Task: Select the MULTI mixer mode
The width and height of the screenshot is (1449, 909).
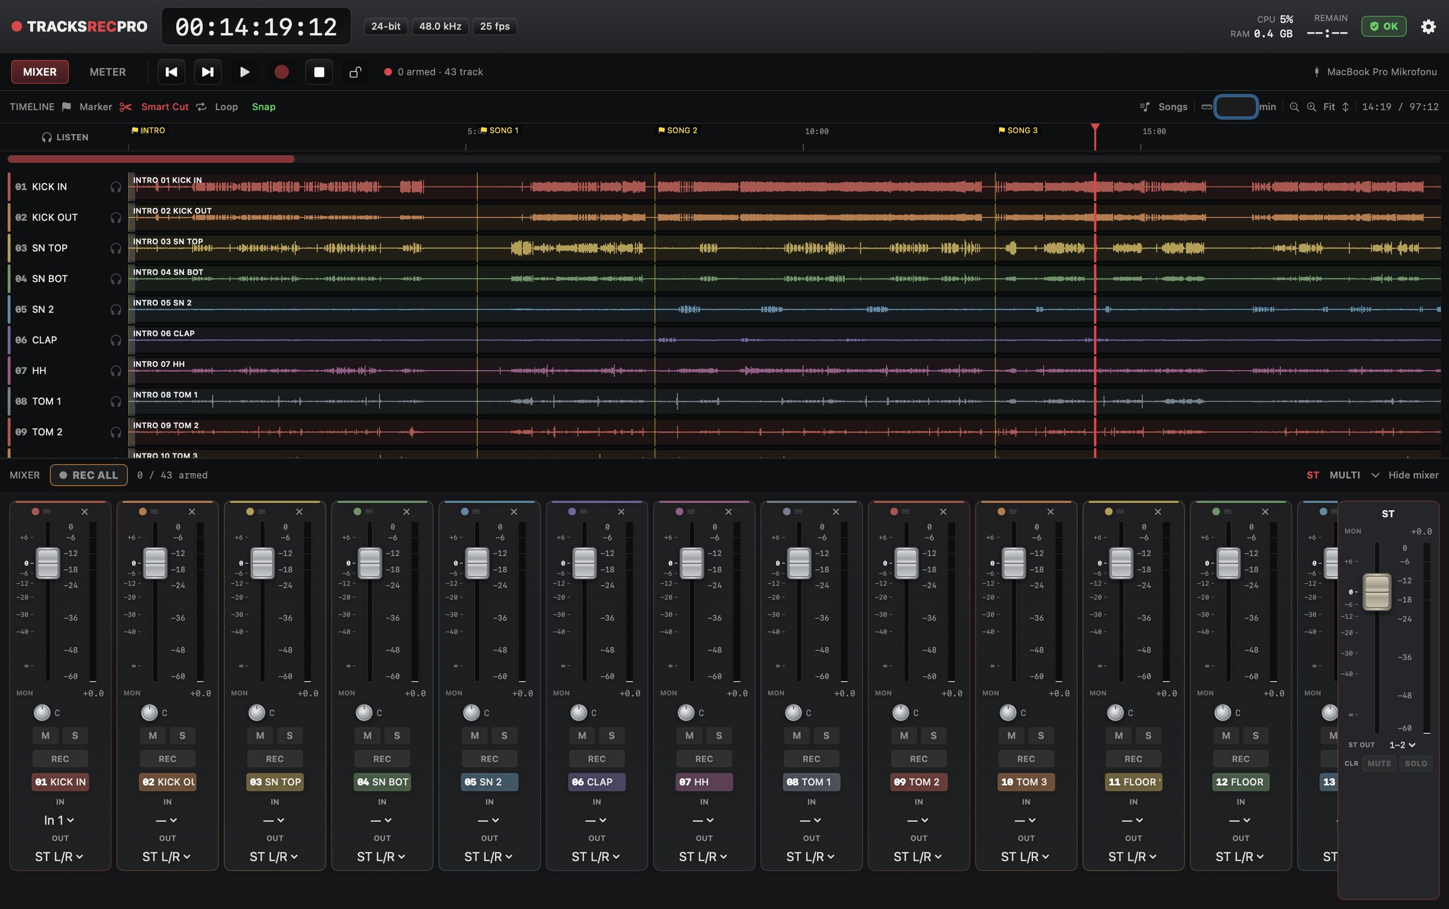Action: pyautogui.click(x=1345, y=475)
